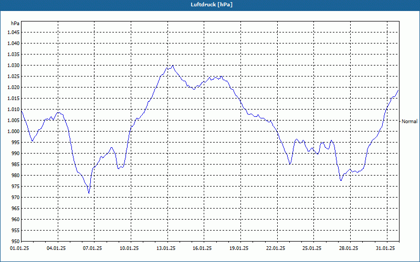Click the 22.01.25 date label
420x262 pixels.
pos(276,248)
